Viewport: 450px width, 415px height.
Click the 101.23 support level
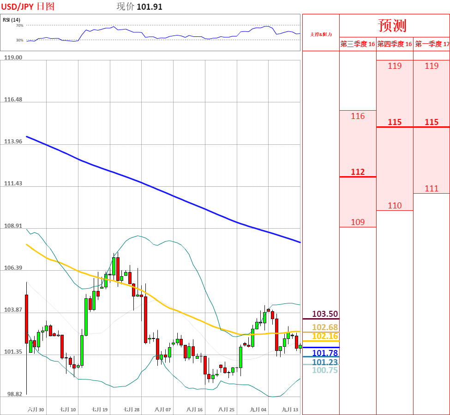click(x=325, y=362)
